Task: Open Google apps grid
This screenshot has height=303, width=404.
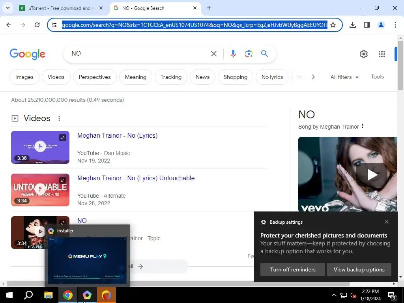Action: coord(382,54)
